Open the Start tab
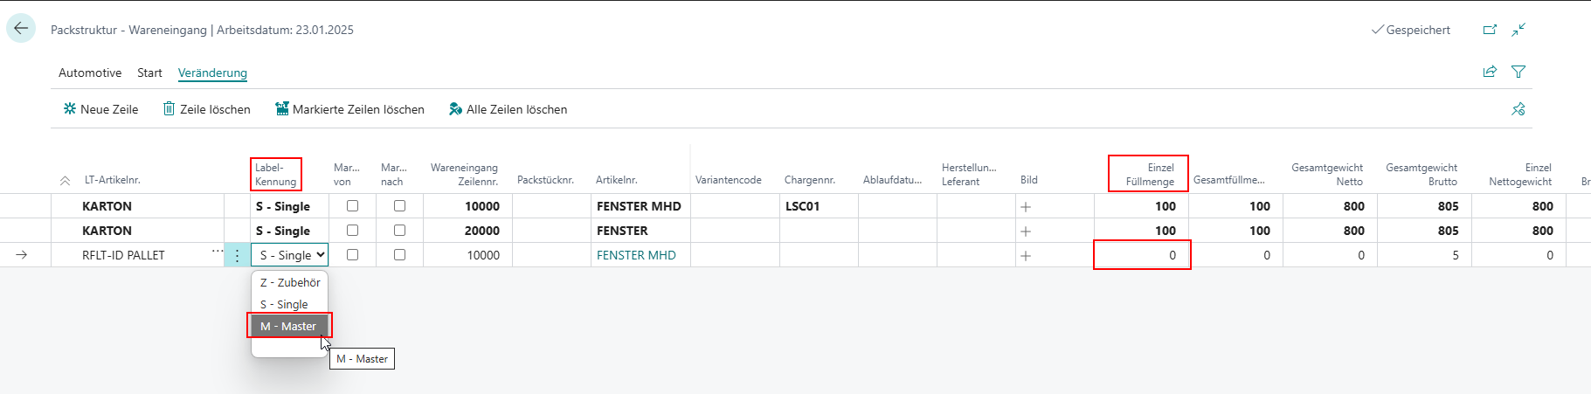 point(149,73)
